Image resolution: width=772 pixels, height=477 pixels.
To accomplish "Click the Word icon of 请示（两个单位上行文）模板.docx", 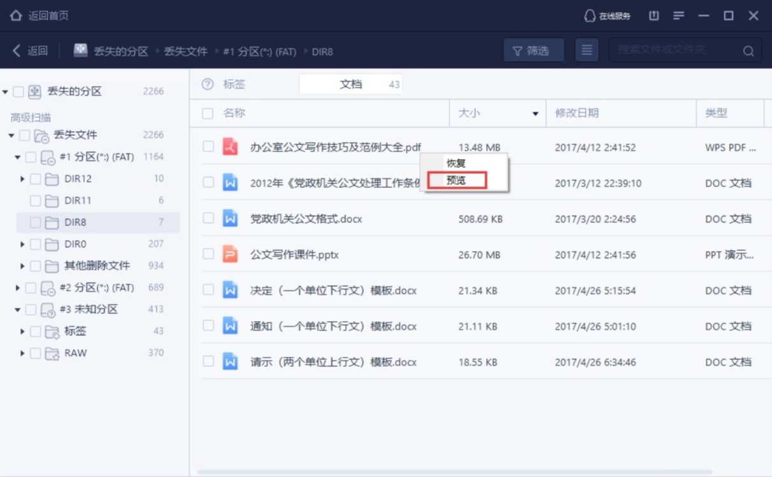I will tap(230, 361).
